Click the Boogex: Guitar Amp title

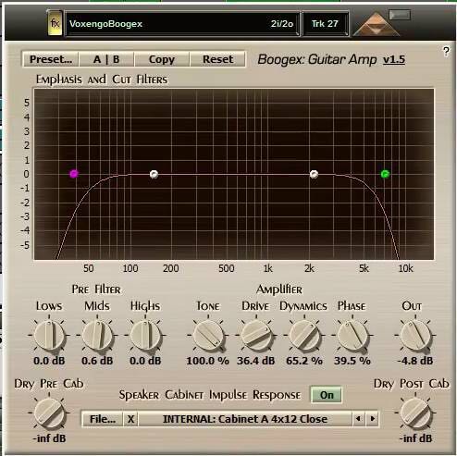317,59
